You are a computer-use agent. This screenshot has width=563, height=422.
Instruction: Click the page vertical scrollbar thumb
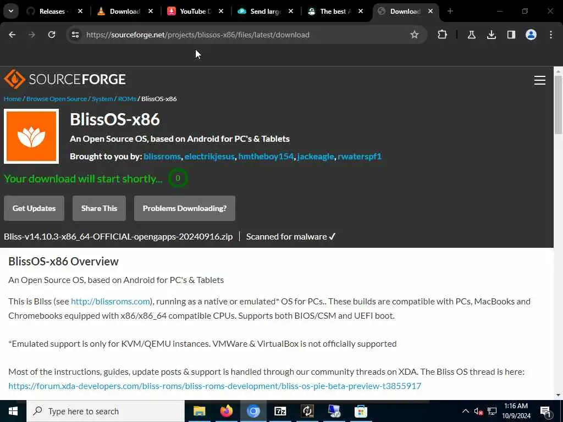[x=558, y=105]
